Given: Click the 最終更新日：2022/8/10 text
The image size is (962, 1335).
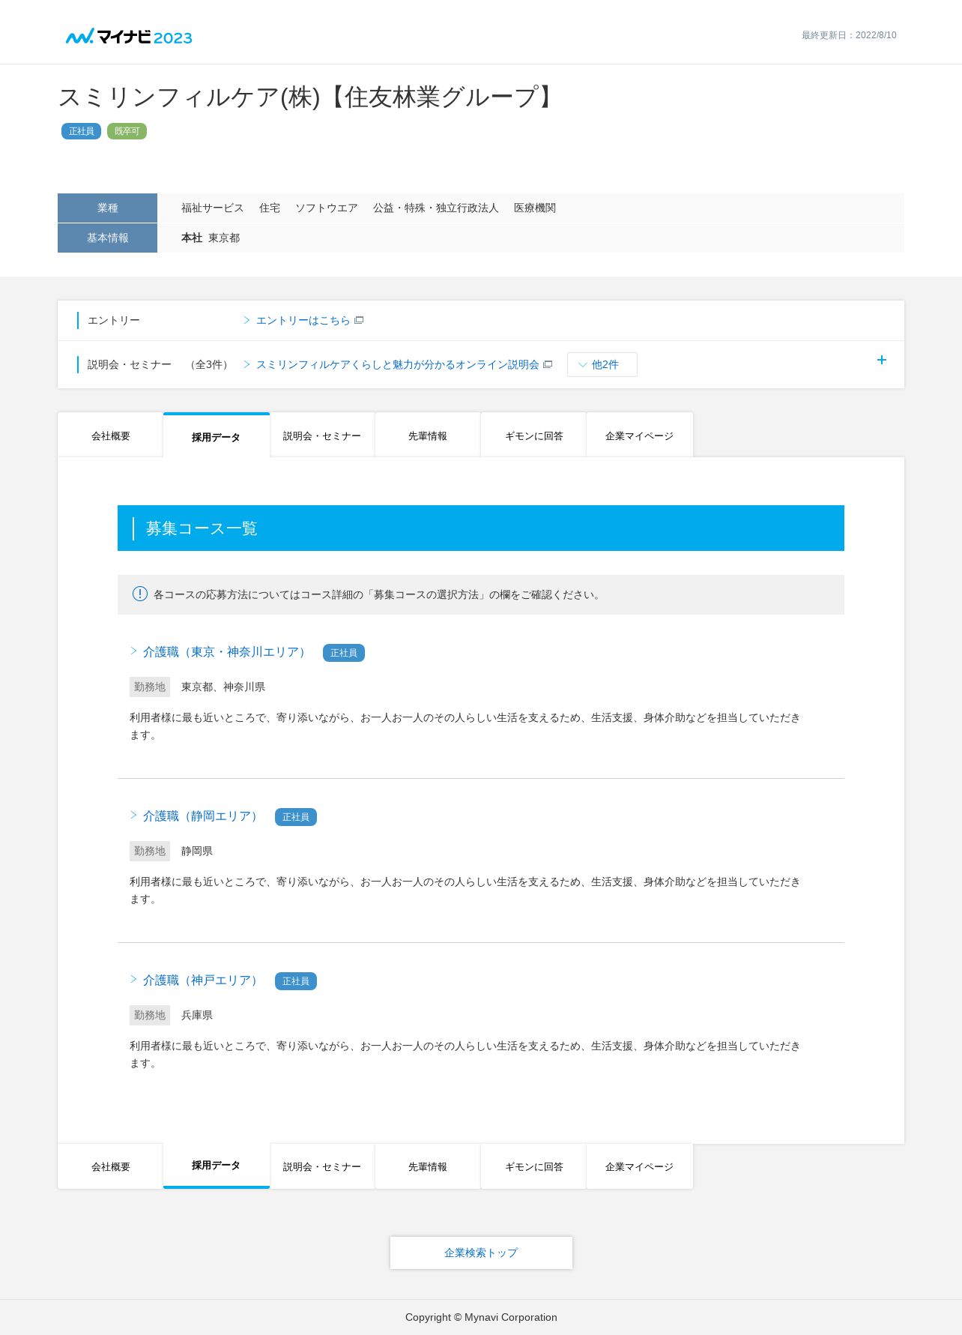Looking at the screenshot, I should click(849, 35).
